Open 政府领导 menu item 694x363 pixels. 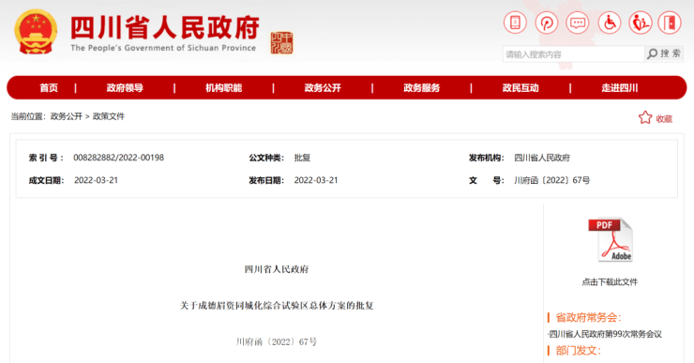pos(125,87)
